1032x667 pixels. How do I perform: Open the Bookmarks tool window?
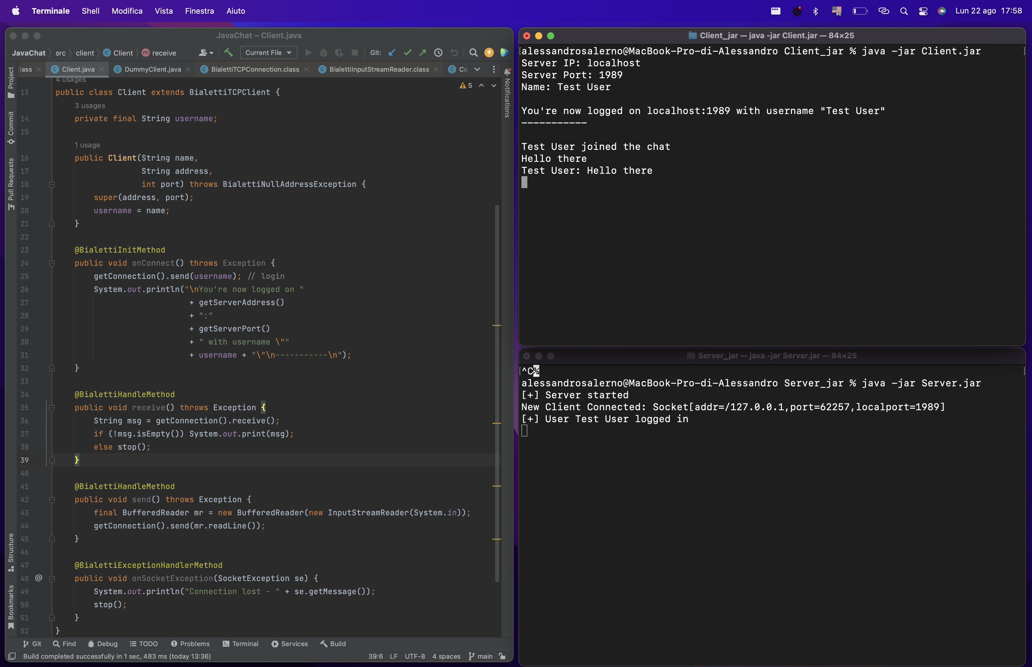coord(11,608)
